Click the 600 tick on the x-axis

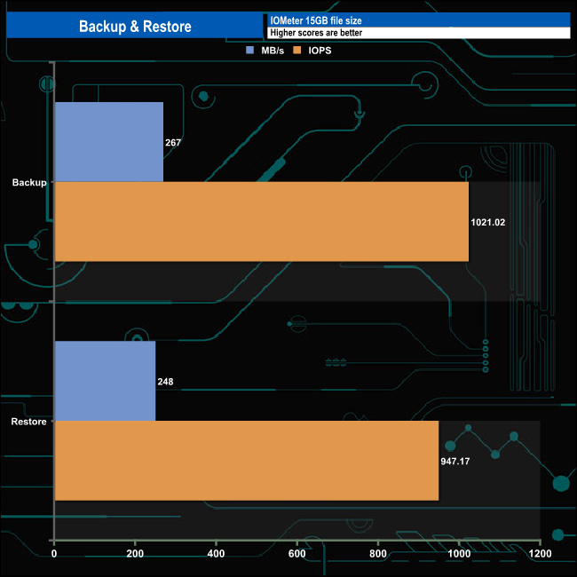point(297,554)
